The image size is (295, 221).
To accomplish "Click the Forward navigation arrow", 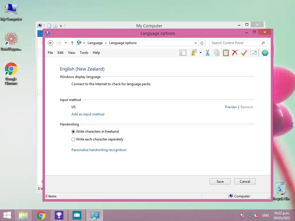I will pos(59,43).
